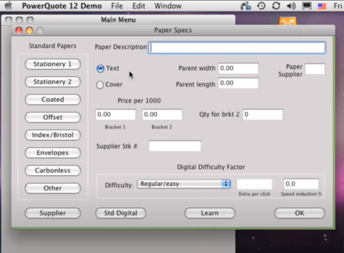Confirm with the OK button
Viewport: 344px width, 253px height.
300,213
